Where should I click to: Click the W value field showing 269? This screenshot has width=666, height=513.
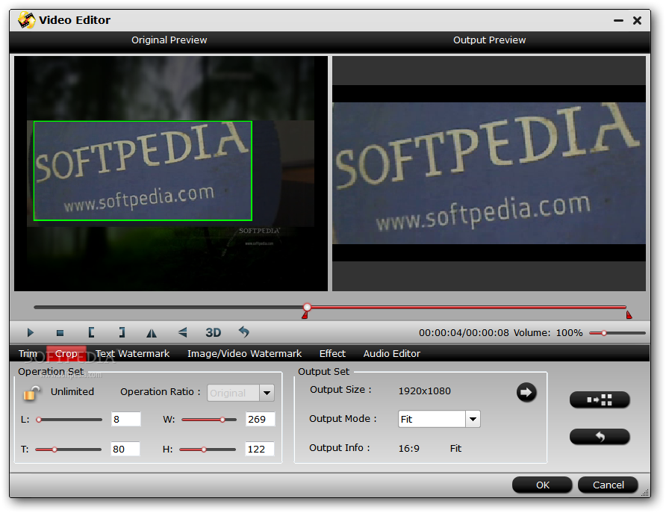260,419
